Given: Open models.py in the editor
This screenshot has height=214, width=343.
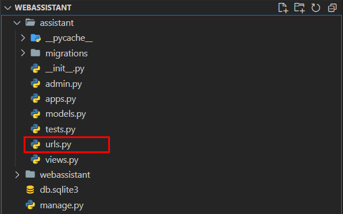Looking at the screenshot, I should 66,114.
